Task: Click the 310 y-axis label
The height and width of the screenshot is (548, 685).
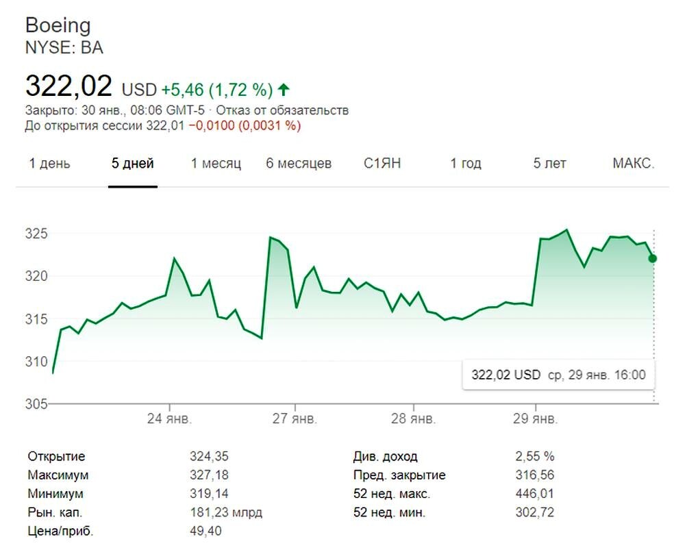Action: (36, 362)
